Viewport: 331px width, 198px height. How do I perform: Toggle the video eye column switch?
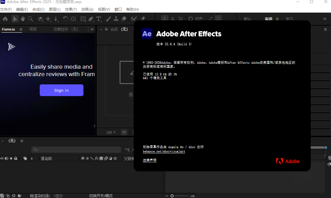pyautogui.click(x=2, y=158)
